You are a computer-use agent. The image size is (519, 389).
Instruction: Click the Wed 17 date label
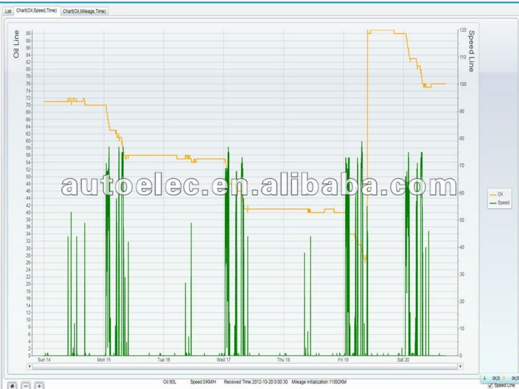click(x=223, y=360)
